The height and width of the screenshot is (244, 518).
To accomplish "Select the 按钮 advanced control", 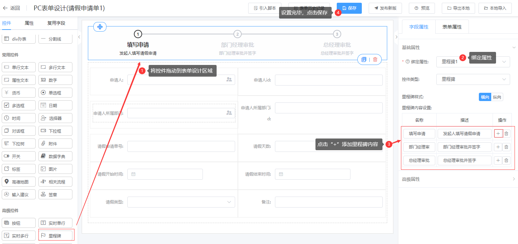I will pos(19,223).
